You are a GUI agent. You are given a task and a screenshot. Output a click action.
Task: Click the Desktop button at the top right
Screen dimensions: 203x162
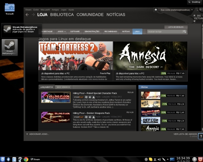pyautogui.click(x=195, y=2)
